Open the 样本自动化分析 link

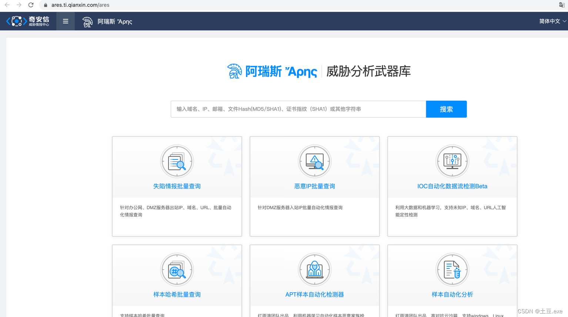click(x=452, y=294)
